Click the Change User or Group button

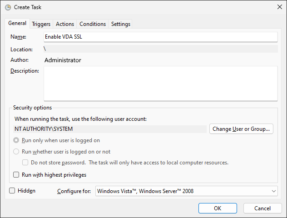pyautogui.click(x=242, y=129)
